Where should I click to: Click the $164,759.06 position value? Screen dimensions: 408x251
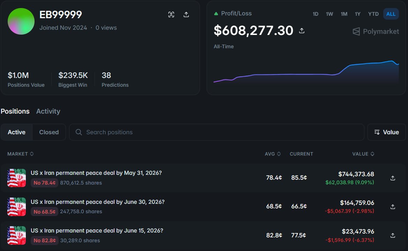[357, 203]
